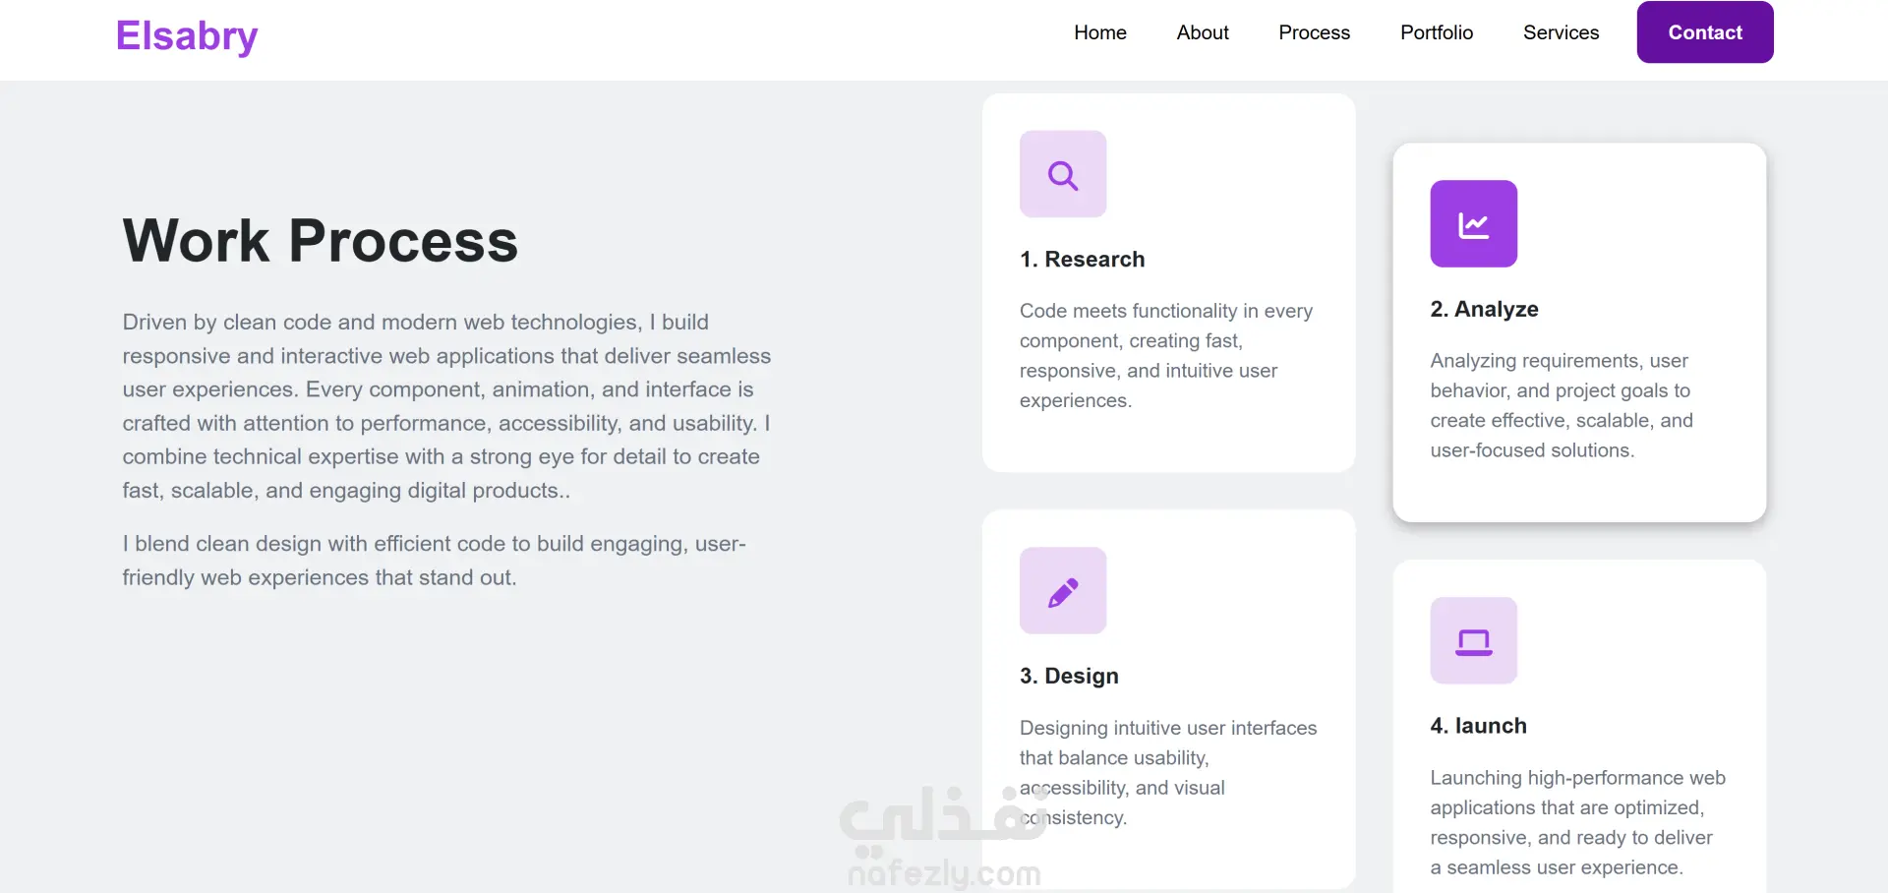Select the Analyze card description text
Viewport: 1888px width, 893px height.
[1562, 406]
